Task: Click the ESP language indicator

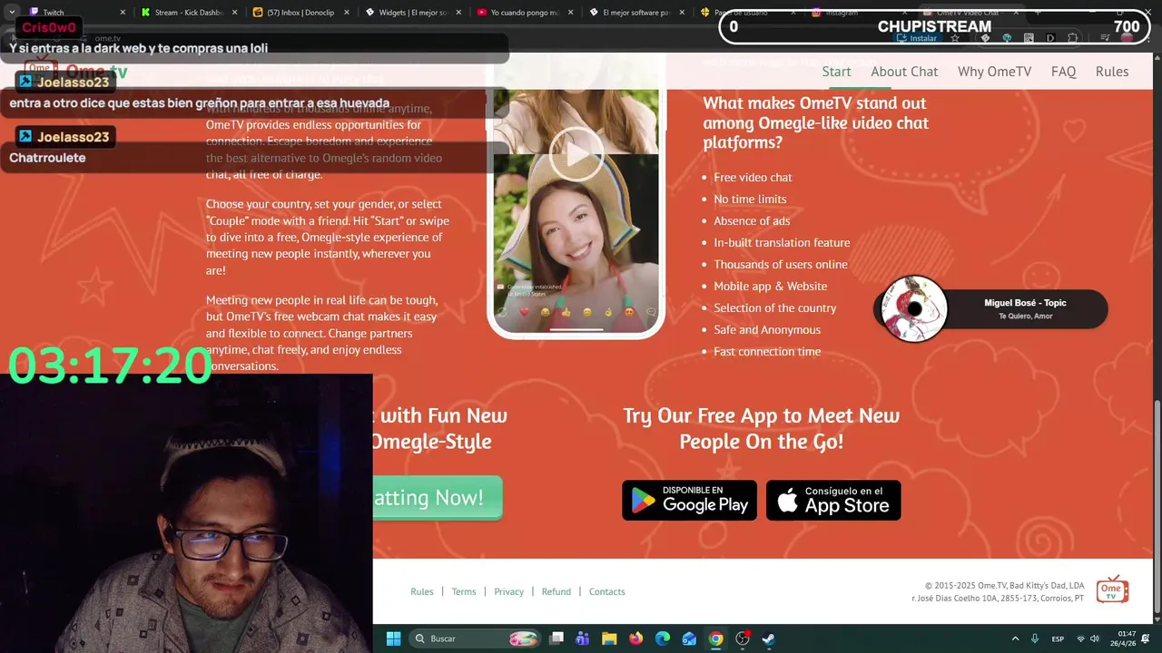Action: (1058, 638)
